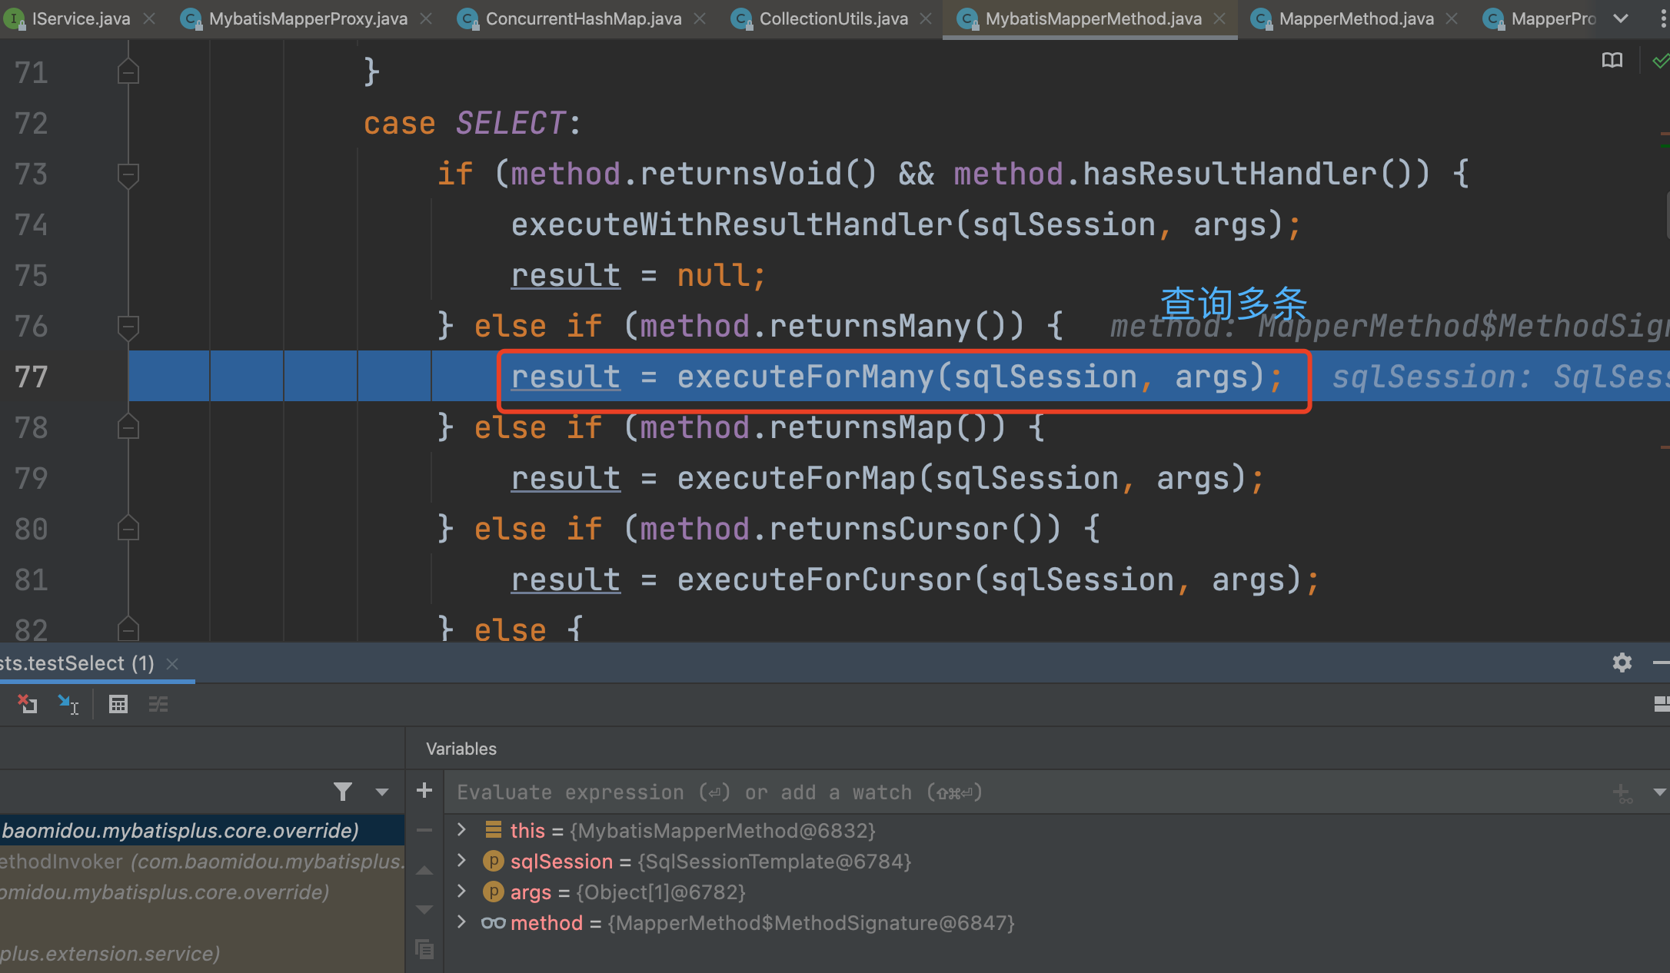This screenshot has width=1670, height=973.
Task: Close the ConcurrentHashMap.java tab
Action: pos(700,18)
